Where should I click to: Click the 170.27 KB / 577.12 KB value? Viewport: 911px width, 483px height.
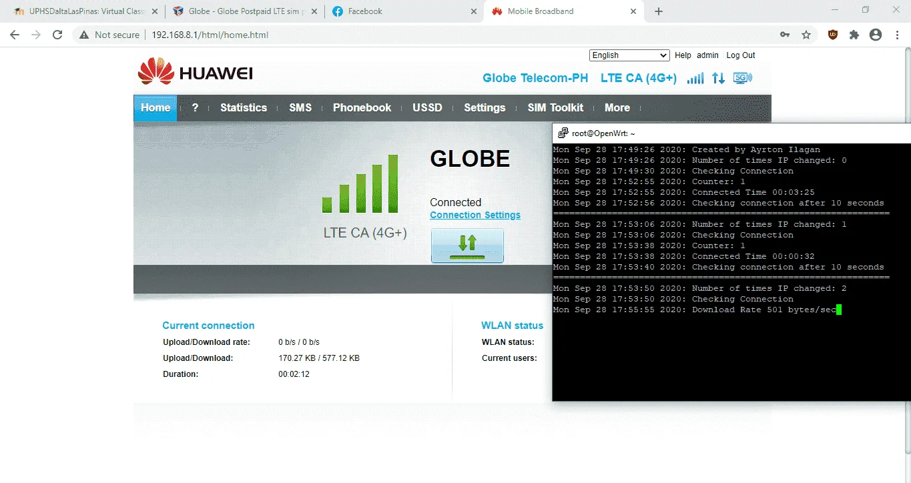(x=319, y=358)
